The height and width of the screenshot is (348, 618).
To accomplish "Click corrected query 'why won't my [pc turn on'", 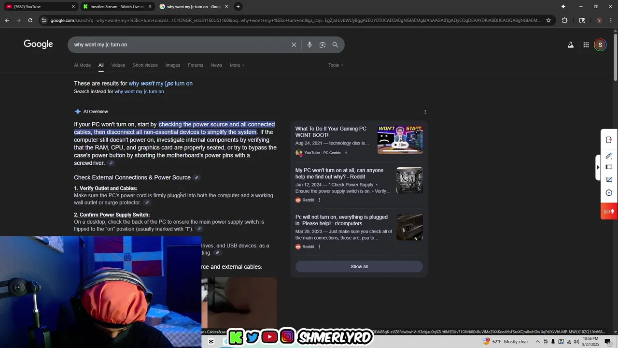I will click(x=160, y=84).
